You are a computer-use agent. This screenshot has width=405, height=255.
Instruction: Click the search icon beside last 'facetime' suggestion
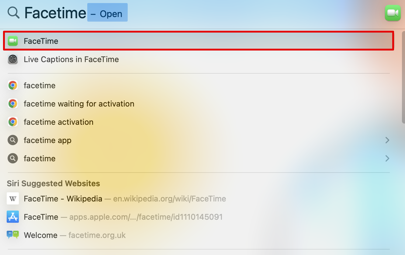click(x=13, y=159)
